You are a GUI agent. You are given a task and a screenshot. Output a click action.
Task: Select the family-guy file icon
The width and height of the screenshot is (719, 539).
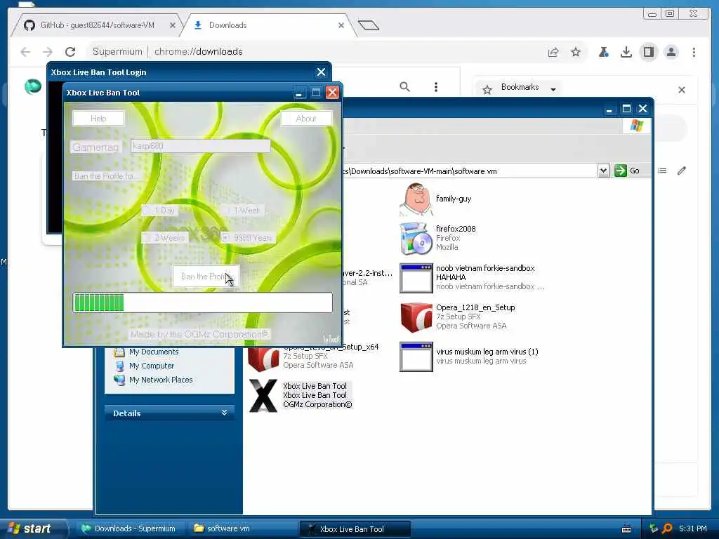416,199
